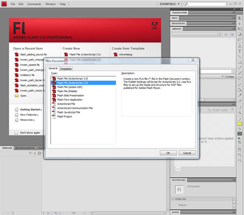Click the Black and White colors icon
Screen dimensions: 244x215
click(239, 138)
